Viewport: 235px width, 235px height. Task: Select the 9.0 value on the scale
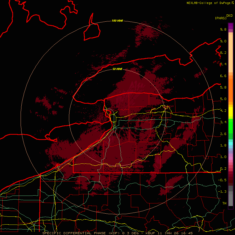(223, 41)
